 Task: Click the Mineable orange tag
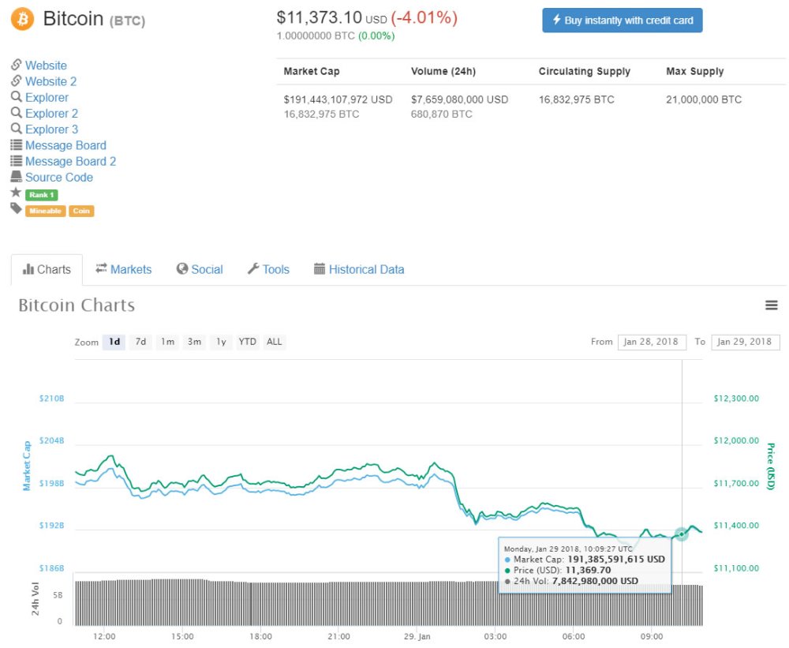coord(45,211)
